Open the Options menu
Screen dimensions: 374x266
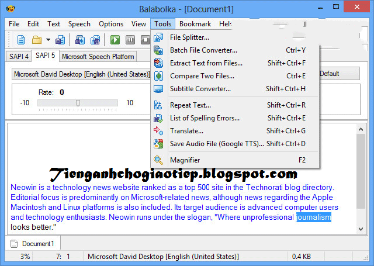(111, 24)
